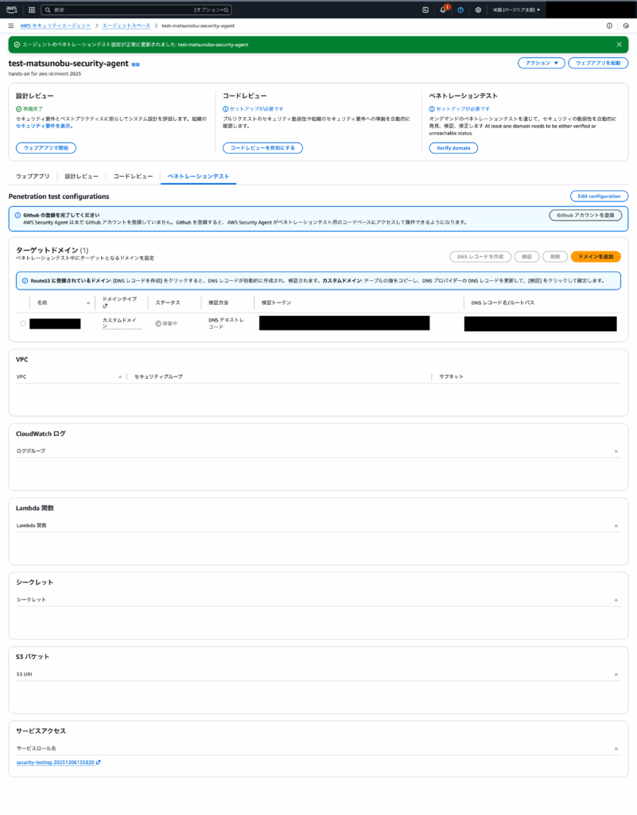The image size is (637, 815).
Task: Click in the AWS search field
Action: click(x=119, y=10)
